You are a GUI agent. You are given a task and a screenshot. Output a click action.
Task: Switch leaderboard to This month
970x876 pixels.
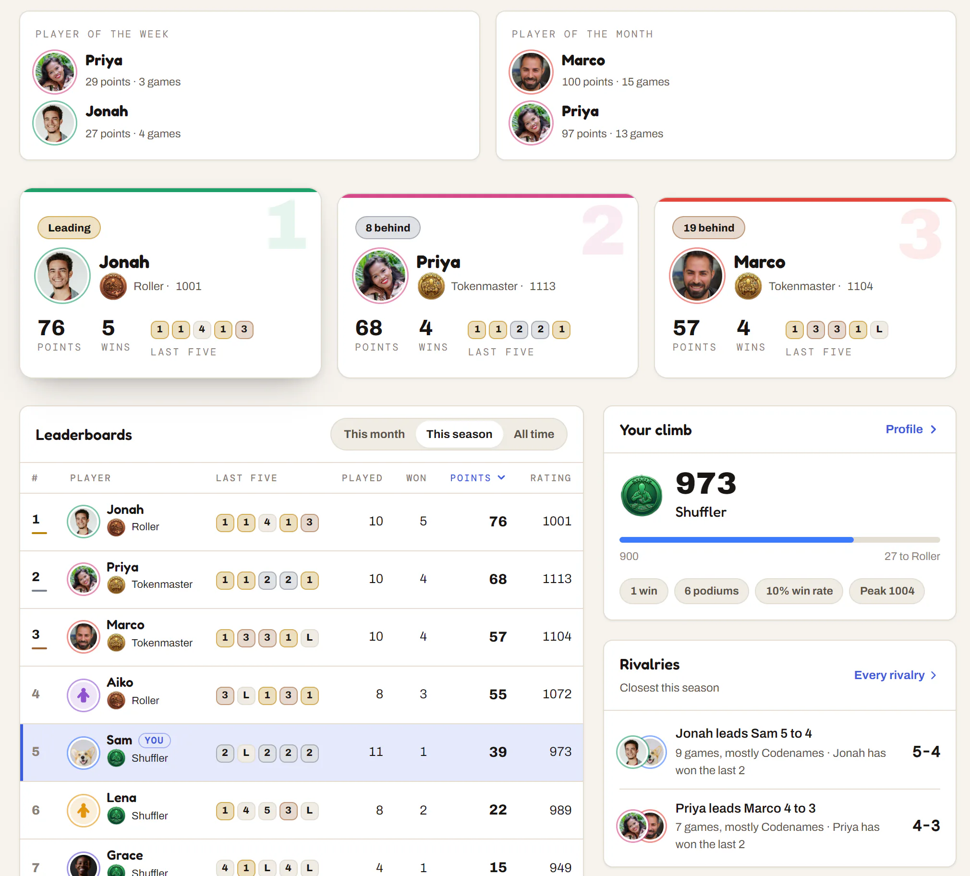coord(374,434)
